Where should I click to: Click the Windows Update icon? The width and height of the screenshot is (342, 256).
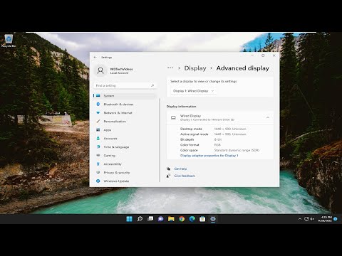pyautogui.click(x=98, y=181)
